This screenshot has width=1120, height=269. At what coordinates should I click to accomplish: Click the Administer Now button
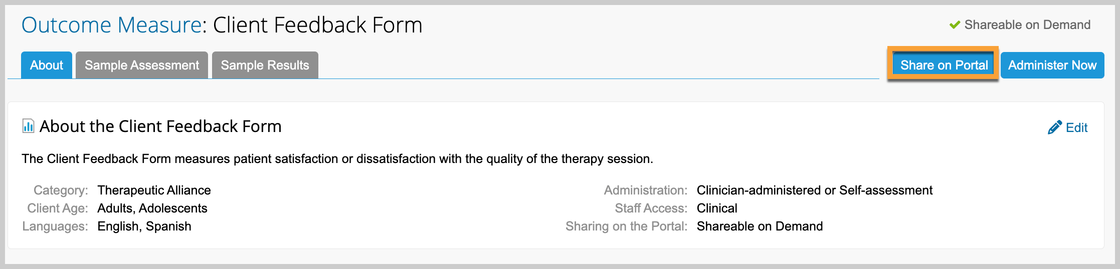pos(1052,65)
